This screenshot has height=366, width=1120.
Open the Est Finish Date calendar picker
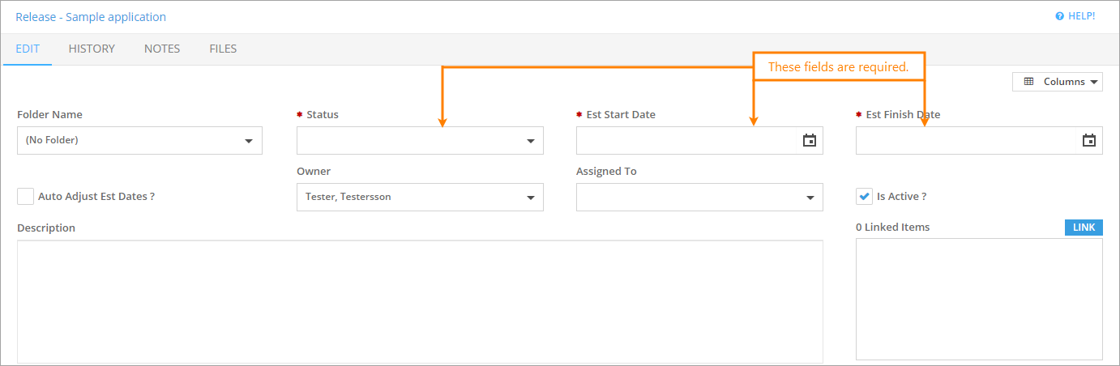coord(1088,141)
